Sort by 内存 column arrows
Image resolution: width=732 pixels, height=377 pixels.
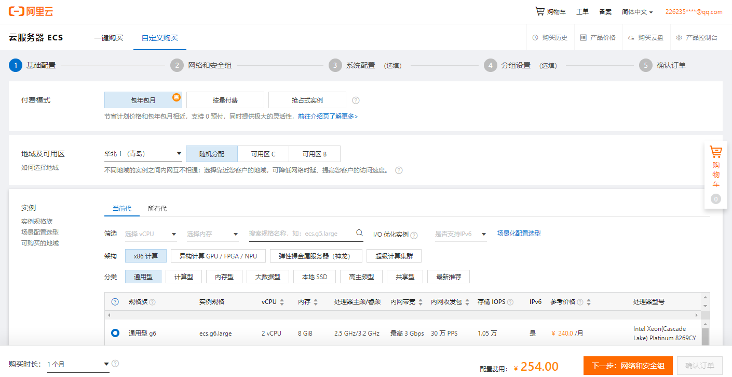point(316,302)
